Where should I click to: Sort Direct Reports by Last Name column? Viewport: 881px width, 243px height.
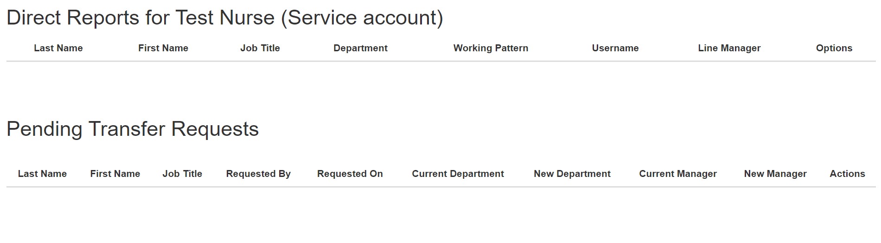58,48
